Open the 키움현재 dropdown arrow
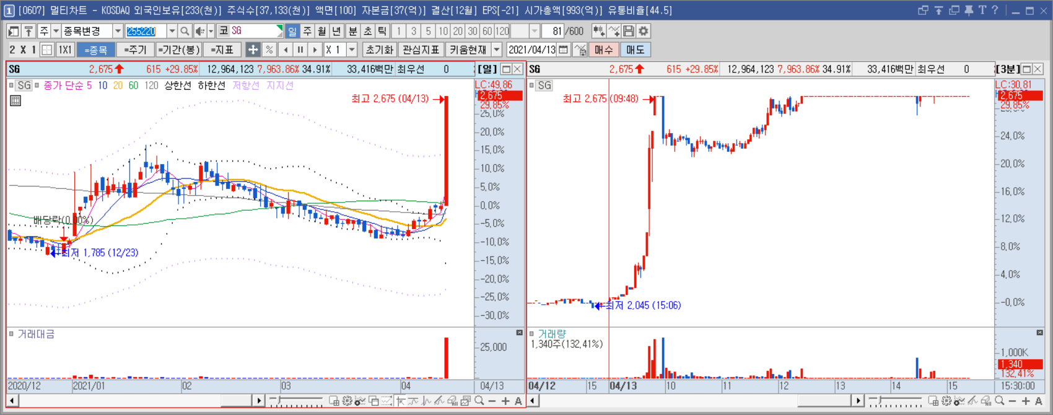Screen dimensions: 1053x415 coord(497,50)
